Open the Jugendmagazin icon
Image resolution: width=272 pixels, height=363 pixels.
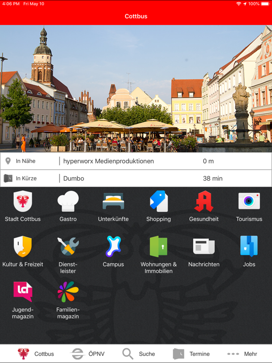[x=23, y=292]
